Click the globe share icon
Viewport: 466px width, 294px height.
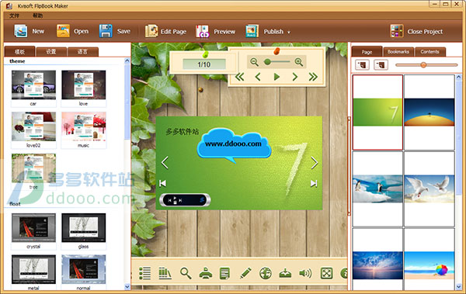click(x=266, y=273)
